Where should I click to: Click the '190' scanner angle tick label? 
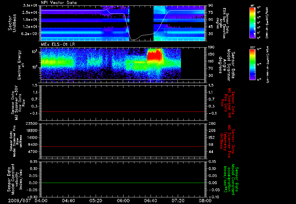click(x=211, y=47)
